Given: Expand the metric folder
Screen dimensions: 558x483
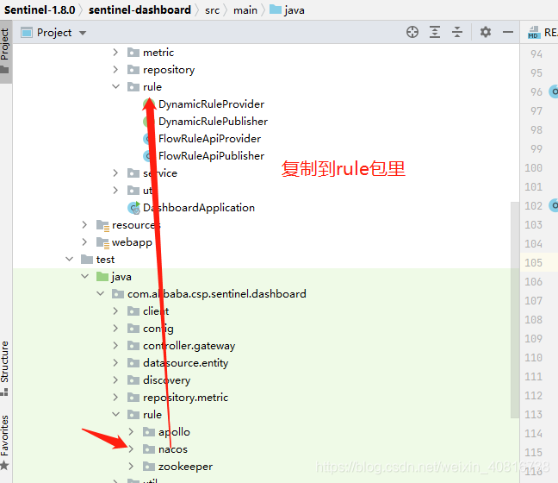Looking at the screenshot, I should (115, 53).
